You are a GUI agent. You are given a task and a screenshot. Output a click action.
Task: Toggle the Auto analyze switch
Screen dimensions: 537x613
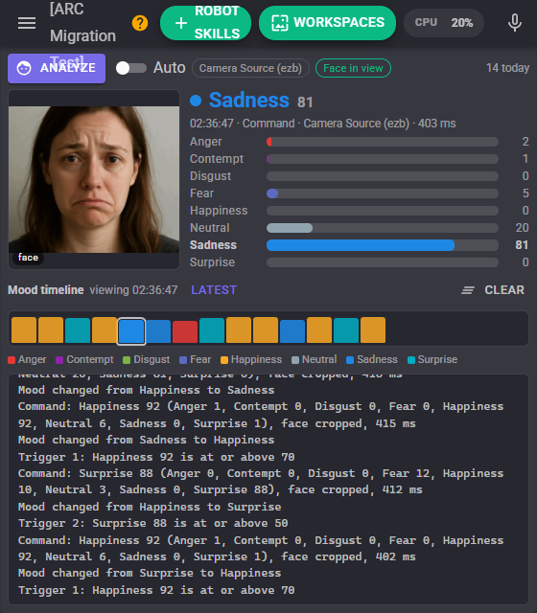(131, 68)
